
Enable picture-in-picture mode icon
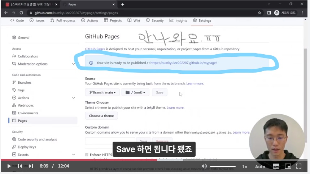click(288, 166)
